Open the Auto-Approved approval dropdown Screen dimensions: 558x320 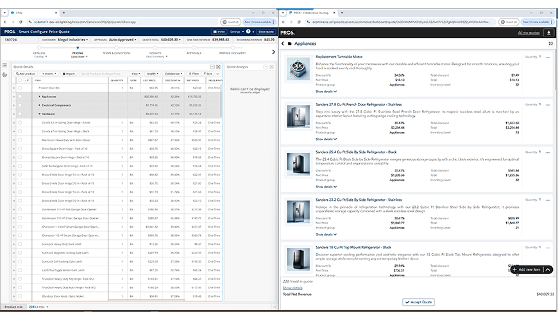click(x=123, y=40)
